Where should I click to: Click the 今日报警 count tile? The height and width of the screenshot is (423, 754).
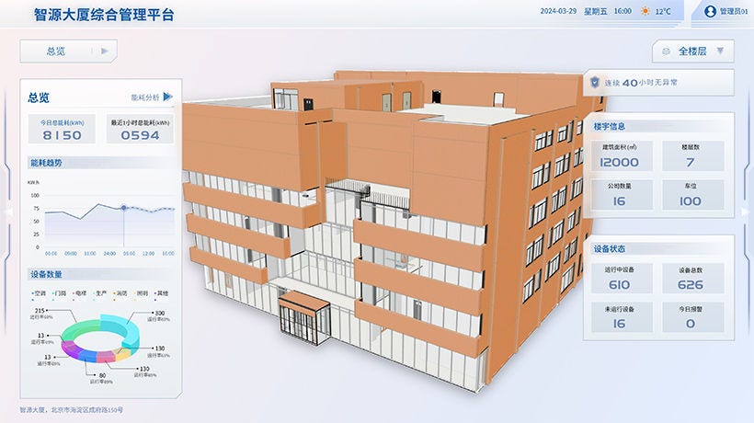(691, 315)
